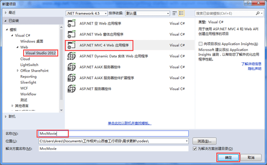Switch to medium list view icon

[x=182, y=13]
